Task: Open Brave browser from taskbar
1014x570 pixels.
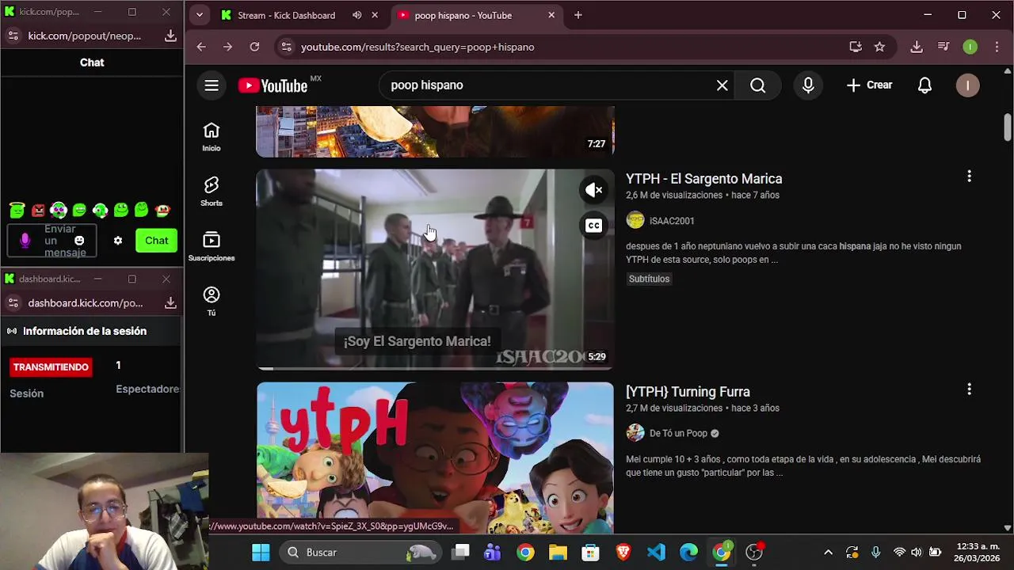Action: coord(623,553)
